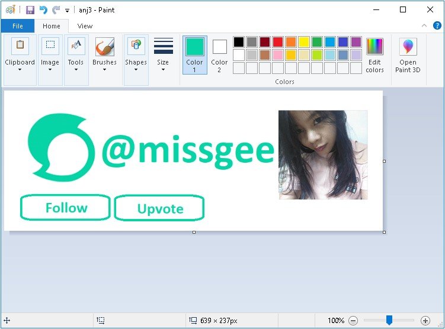The height and width of the screenshot is (329, 445).
Task: Click the Tools icon
Action: (76, 46)
